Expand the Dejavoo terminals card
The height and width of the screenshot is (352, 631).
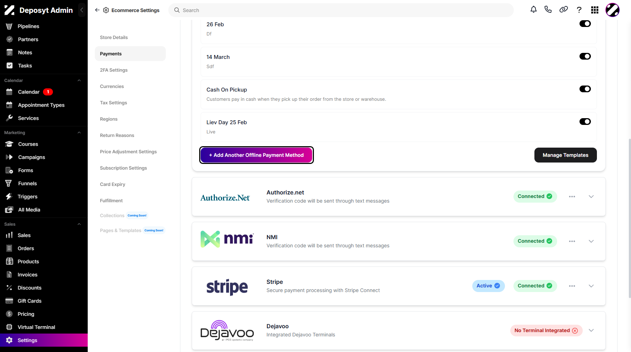591,330
